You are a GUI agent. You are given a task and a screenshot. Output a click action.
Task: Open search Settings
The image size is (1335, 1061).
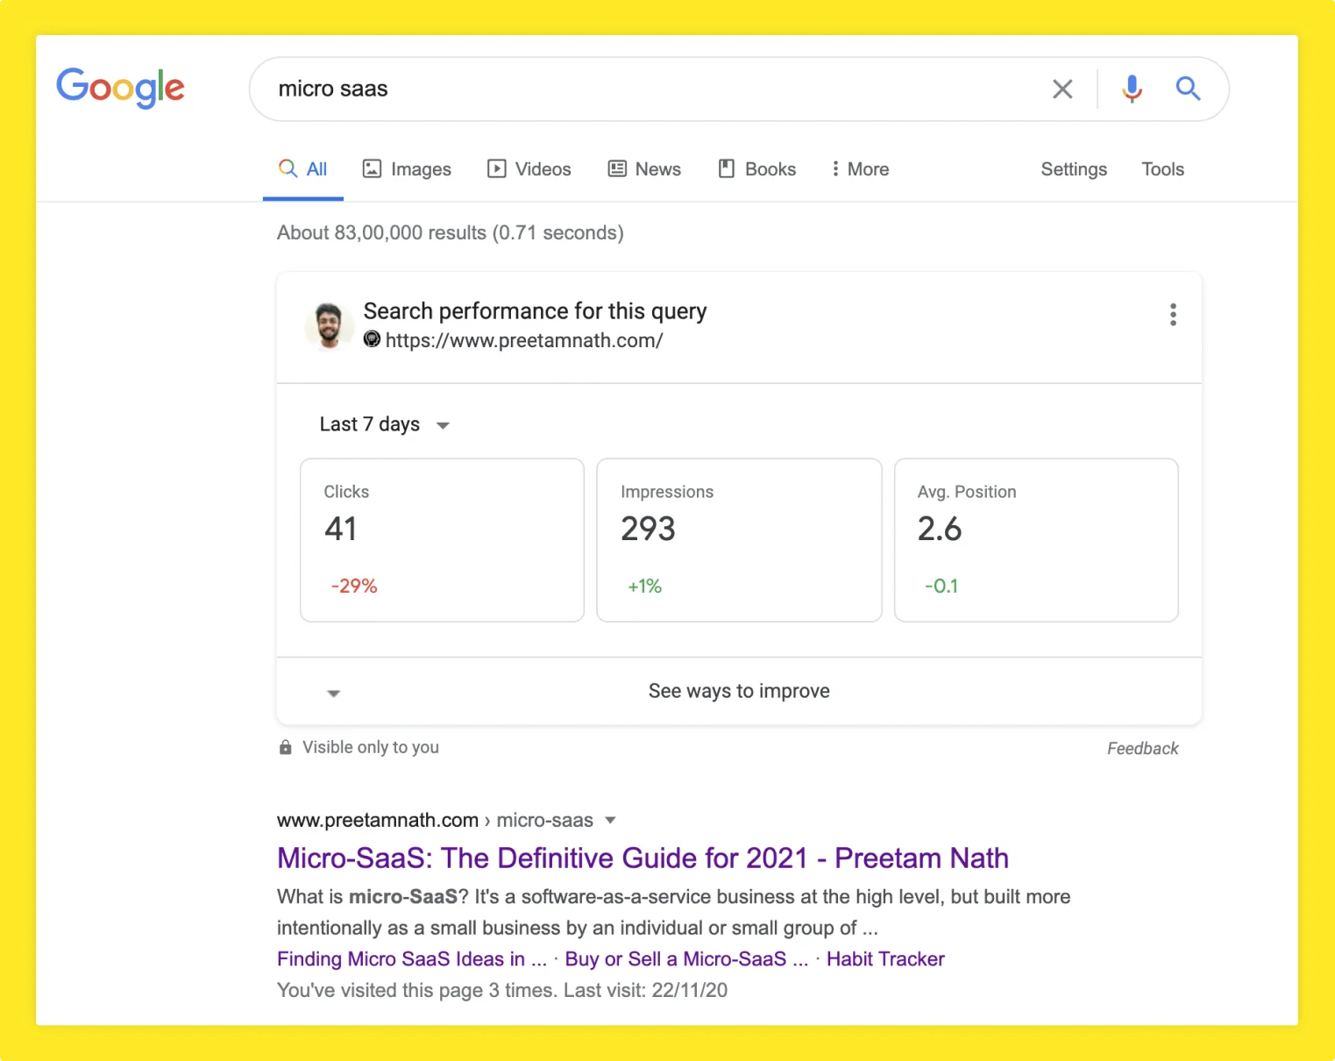1073,169
